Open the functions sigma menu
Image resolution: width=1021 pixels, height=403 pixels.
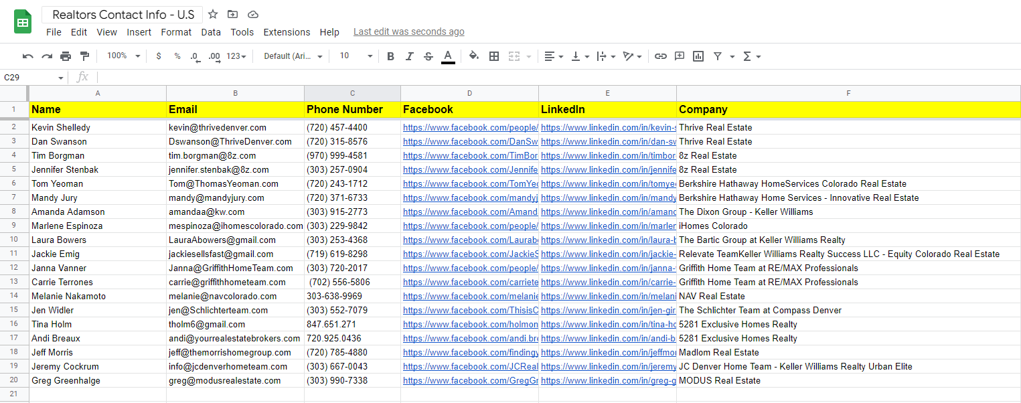tap(751, 56)
